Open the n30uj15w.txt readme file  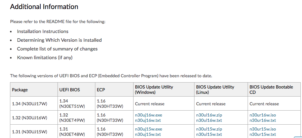(x=148, y=134)
